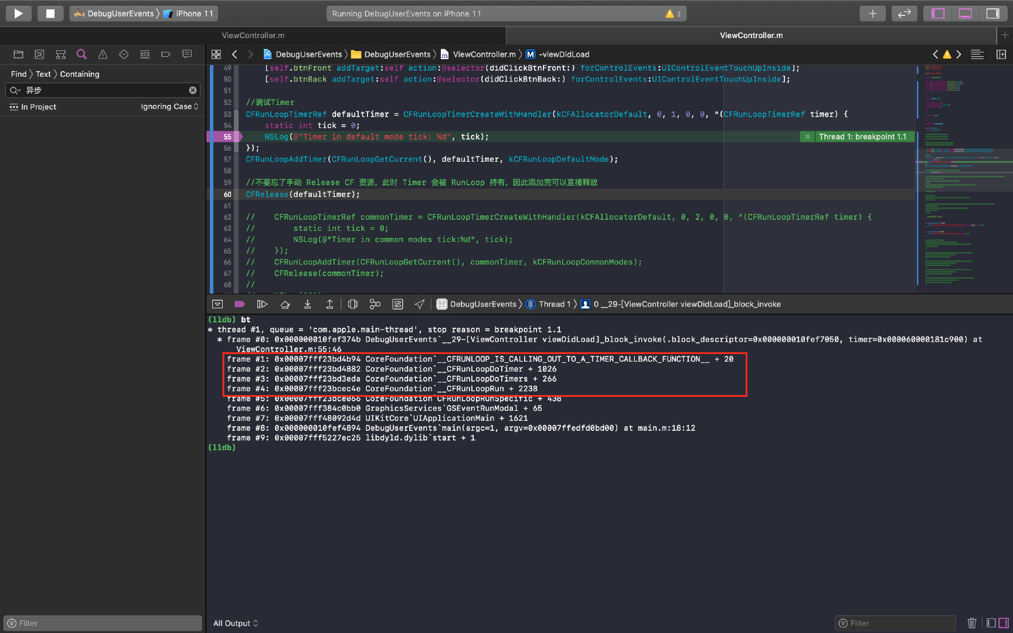Open the Symbol navigator
Screen dimensions: 1013x633
click(60, 55)
